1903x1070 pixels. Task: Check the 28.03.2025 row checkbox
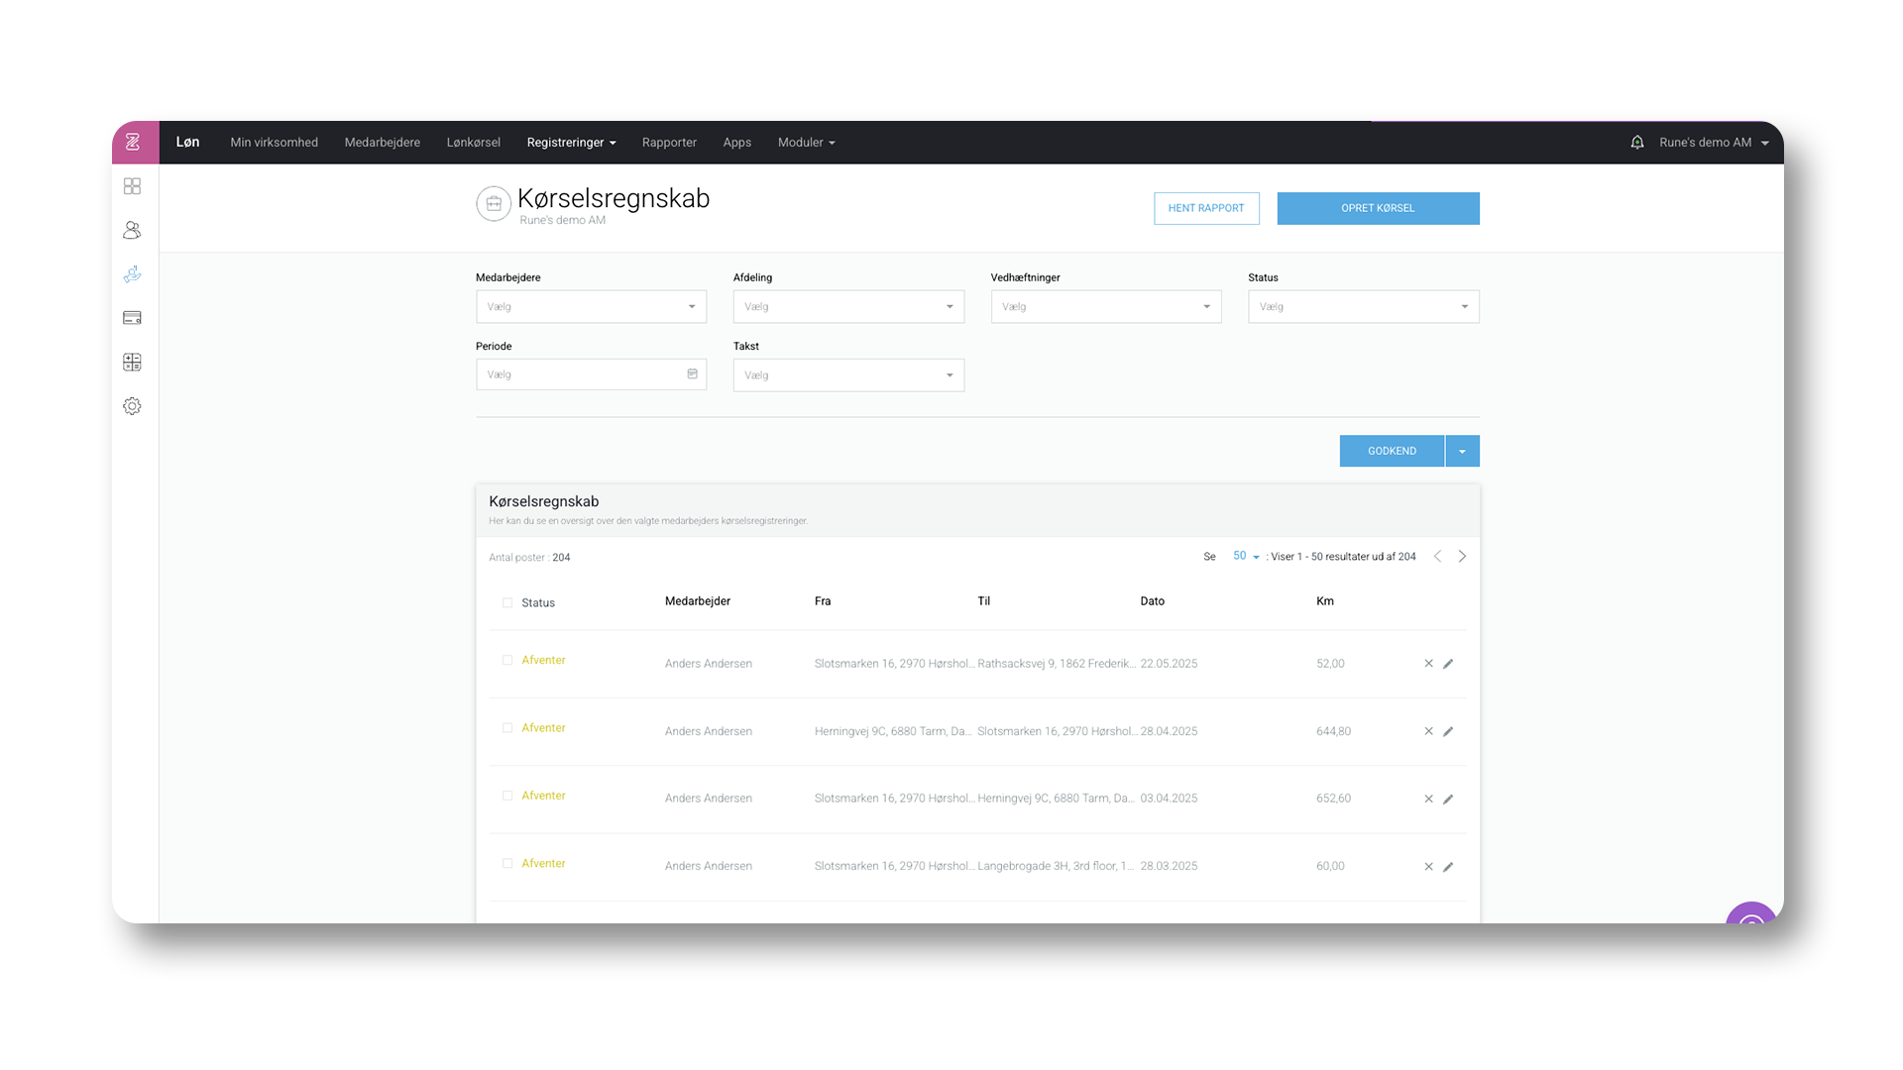pos(507,864)
